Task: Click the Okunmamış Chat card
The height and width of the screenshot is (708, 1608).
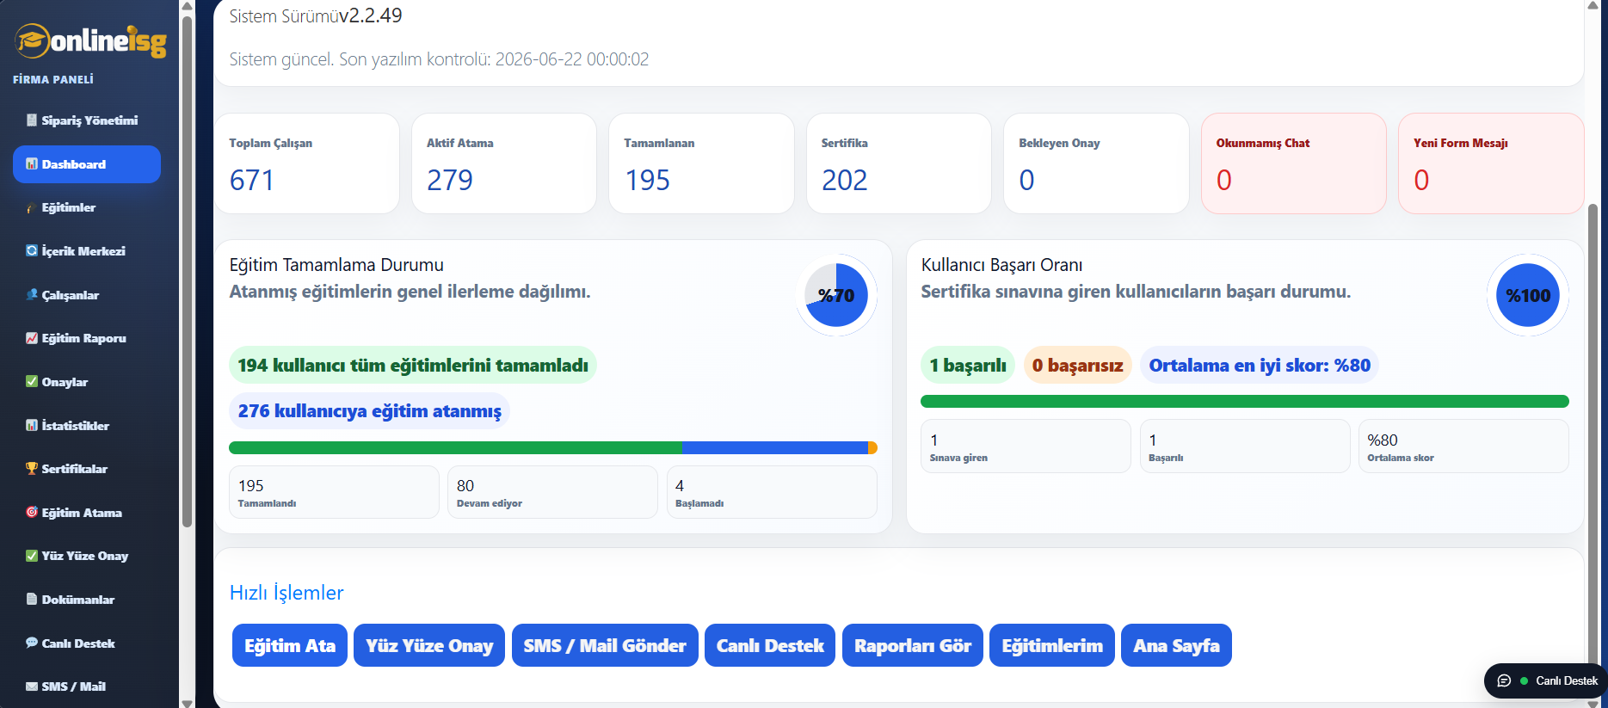Action: click(x=1294, y=163)
